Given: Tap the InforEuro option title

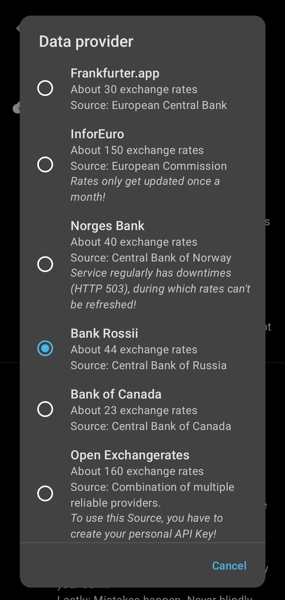Looking at the screenshot, I should (x=97, y=134).
